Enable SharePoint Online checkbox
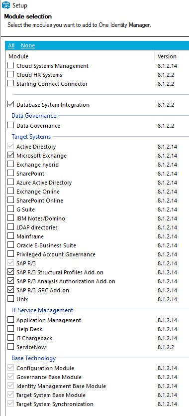Screen dimensions: 189x416 (11, 201)
